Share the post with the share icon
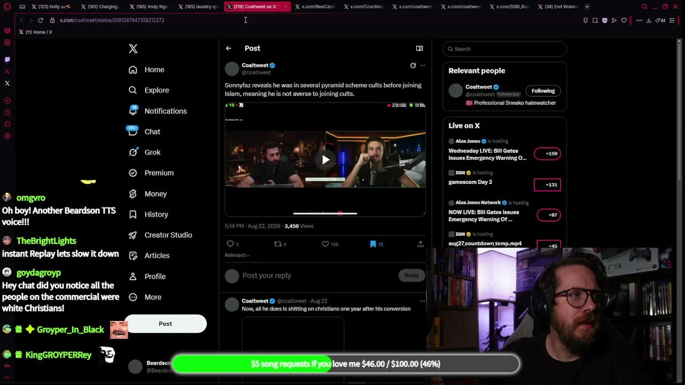 point(421,244)
